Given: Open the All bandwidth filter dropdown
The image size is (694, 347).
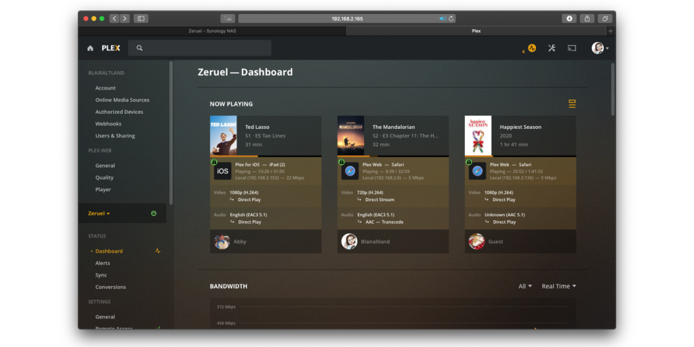Looking at the screenshot, I should 525,286.
